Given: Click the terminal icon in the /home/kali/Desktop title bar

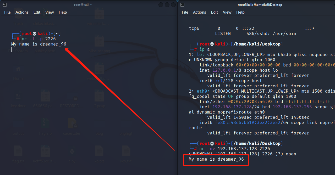Looking at the screenshot, I should 182,5.
